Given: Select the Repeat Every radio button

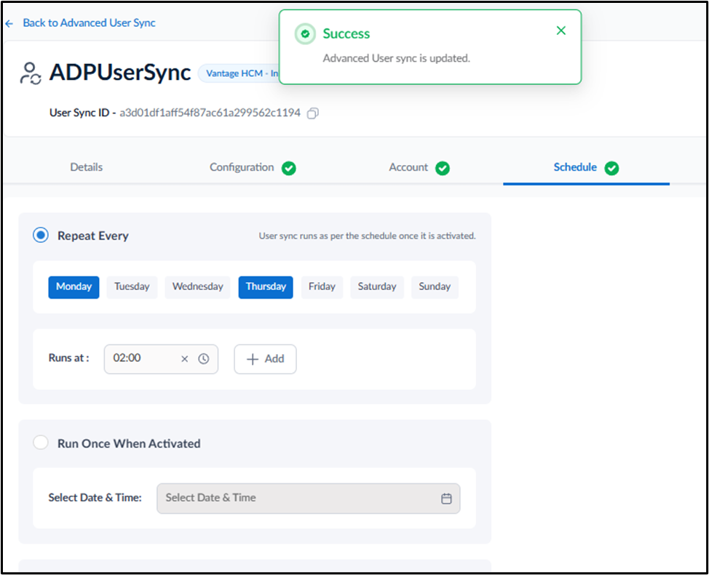Looking at the screenshot, I should click(x=41, y=236).
